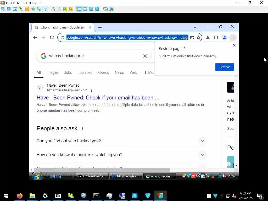Open the remote Windows Vista Start orb
268x201 pixels.
point(37,176)
